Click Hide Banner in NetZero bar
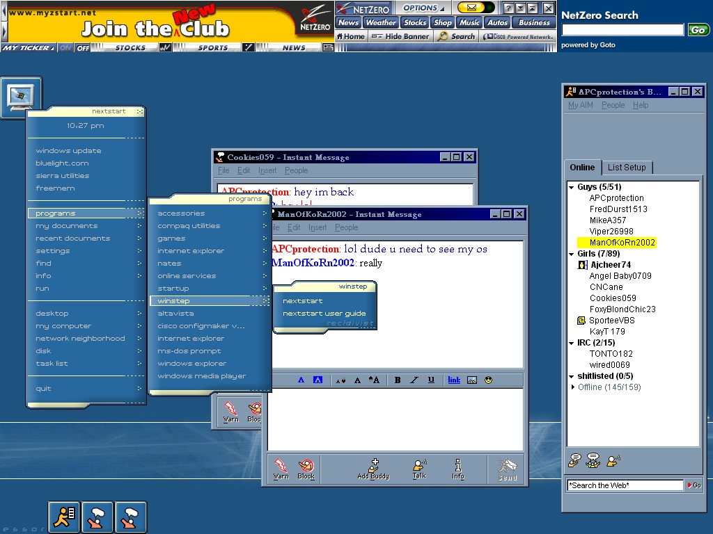The height and width of the screenshot is (534, 713). click(400, 36)
